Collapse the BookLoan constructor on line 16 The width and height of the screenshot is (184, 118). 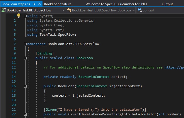(x=25, y=86)
